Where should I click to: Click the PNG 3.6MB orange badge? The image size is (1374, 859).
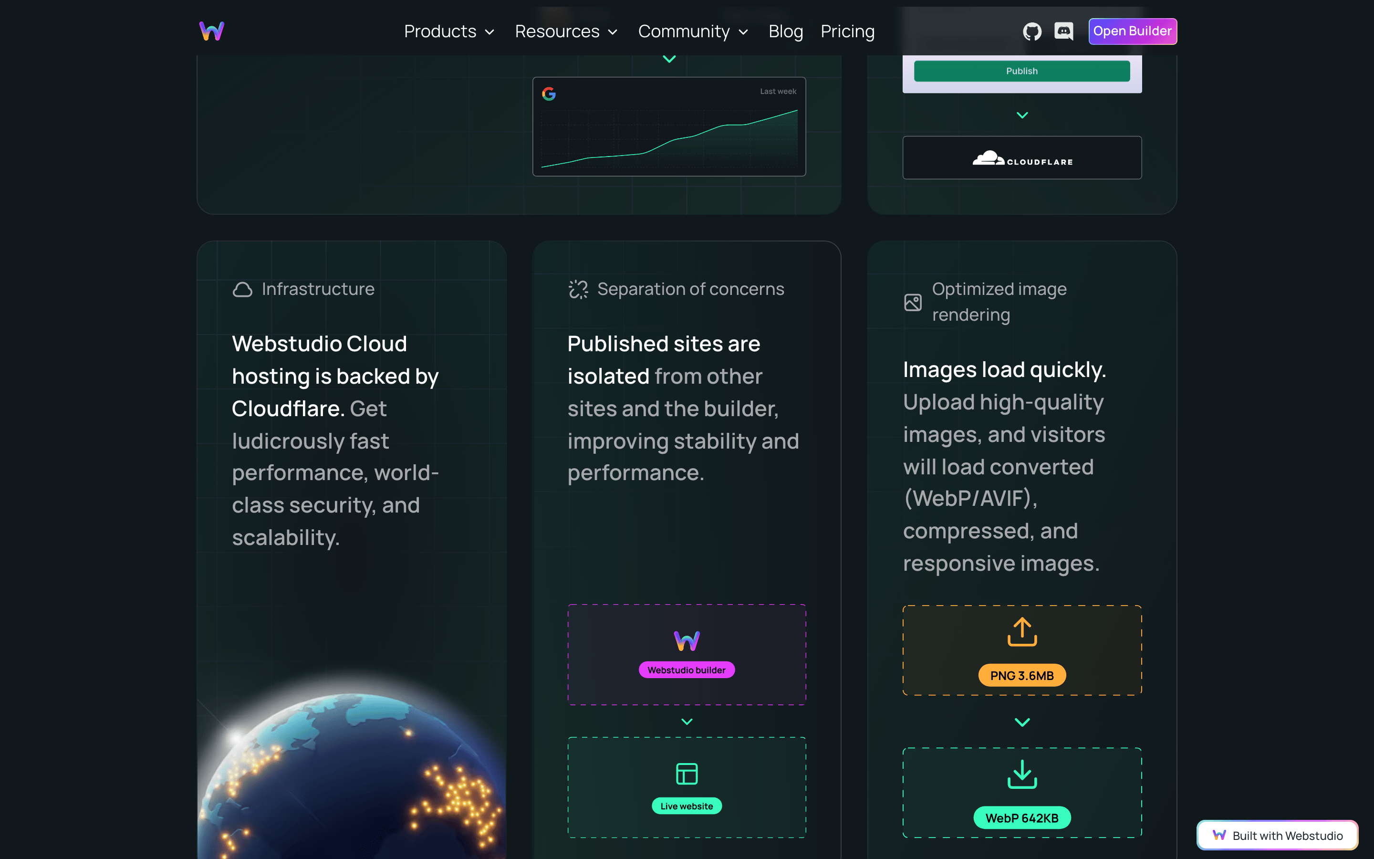tap(1022, 675)
